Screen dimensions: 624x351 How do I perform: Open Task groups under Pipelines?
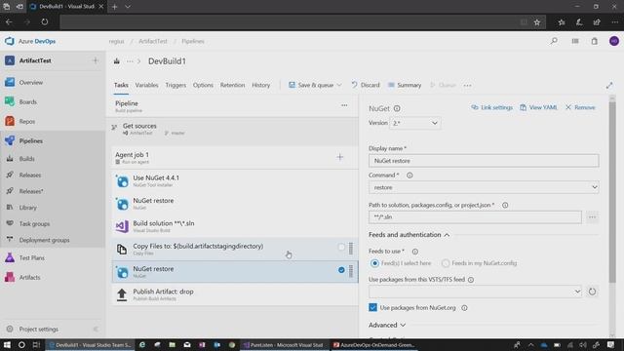(x=34, y=223)
